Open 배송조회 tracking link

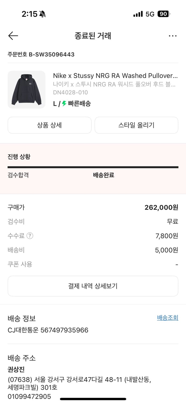click(167, 318)
